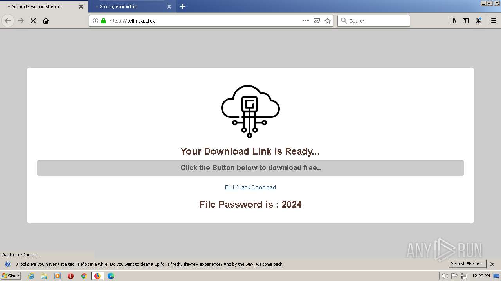Image resolution: width=501 pixels, height=281 pixels.
Task: Click the cloud download logo image
Action: click(250, 111)
